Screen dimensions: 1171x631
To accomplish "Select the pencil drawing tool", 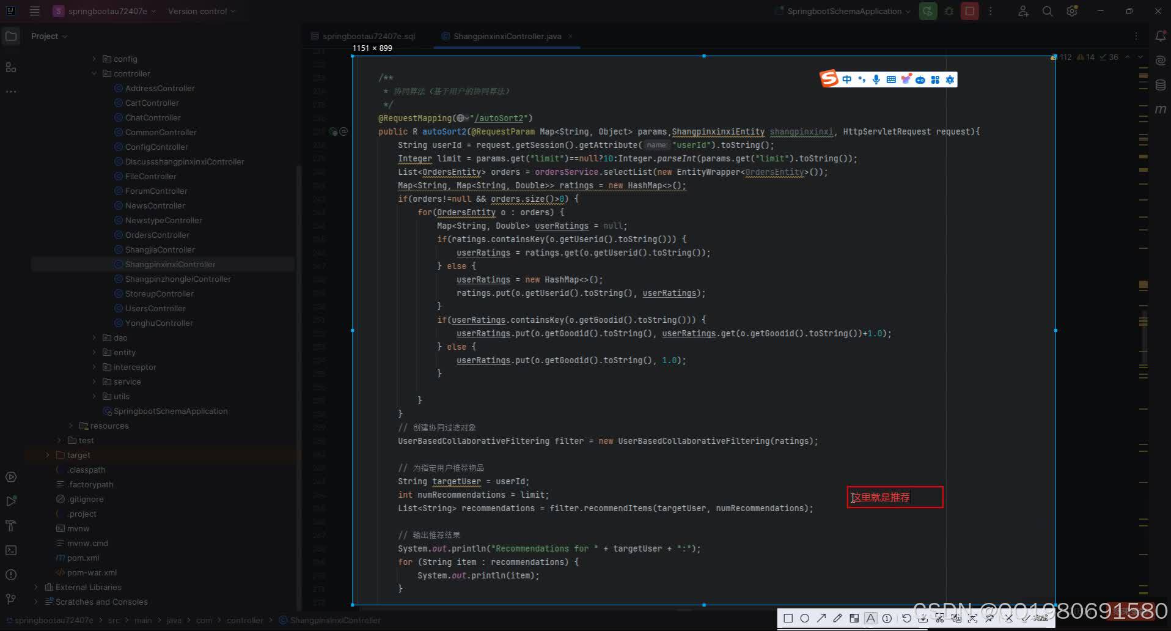I will click(838, 618).
